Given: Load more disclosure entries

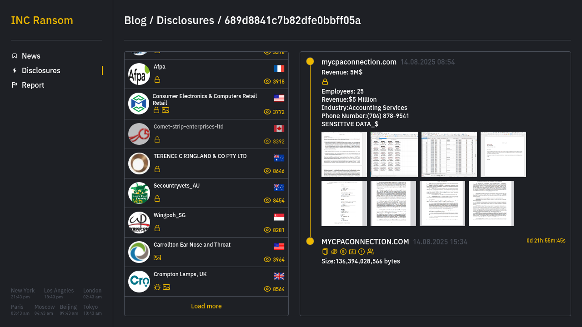Looking at the screenshot, I should tap(206, 306).
